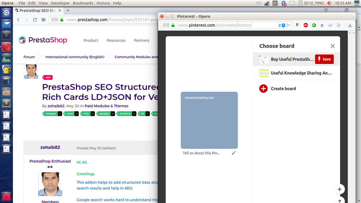Click the round plus button in Pinterest window
This screenshot has height=203, width=361.
[339, 189]
